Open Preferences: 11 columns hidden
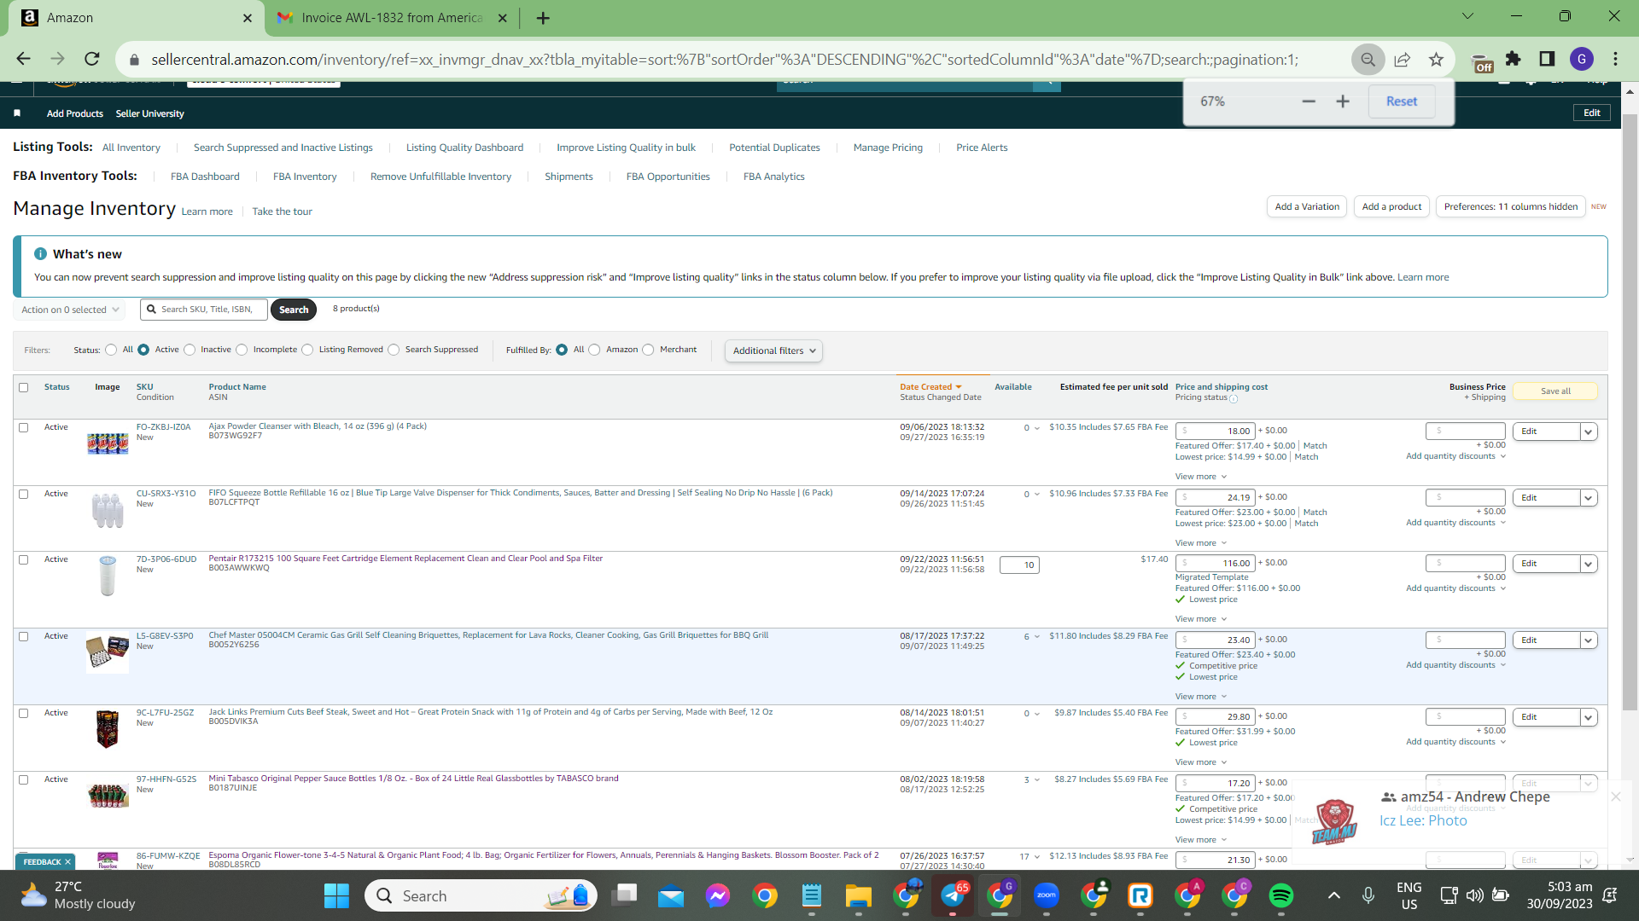Screen dimensions: 1639x921 coord(1511,206)
